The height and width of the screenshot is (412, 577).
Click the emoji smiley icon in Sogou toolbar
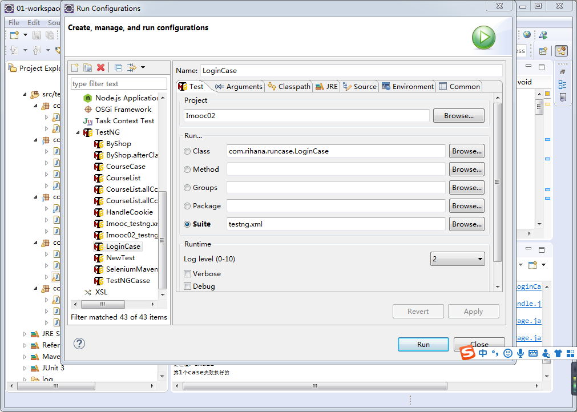(x=508, y=354)
